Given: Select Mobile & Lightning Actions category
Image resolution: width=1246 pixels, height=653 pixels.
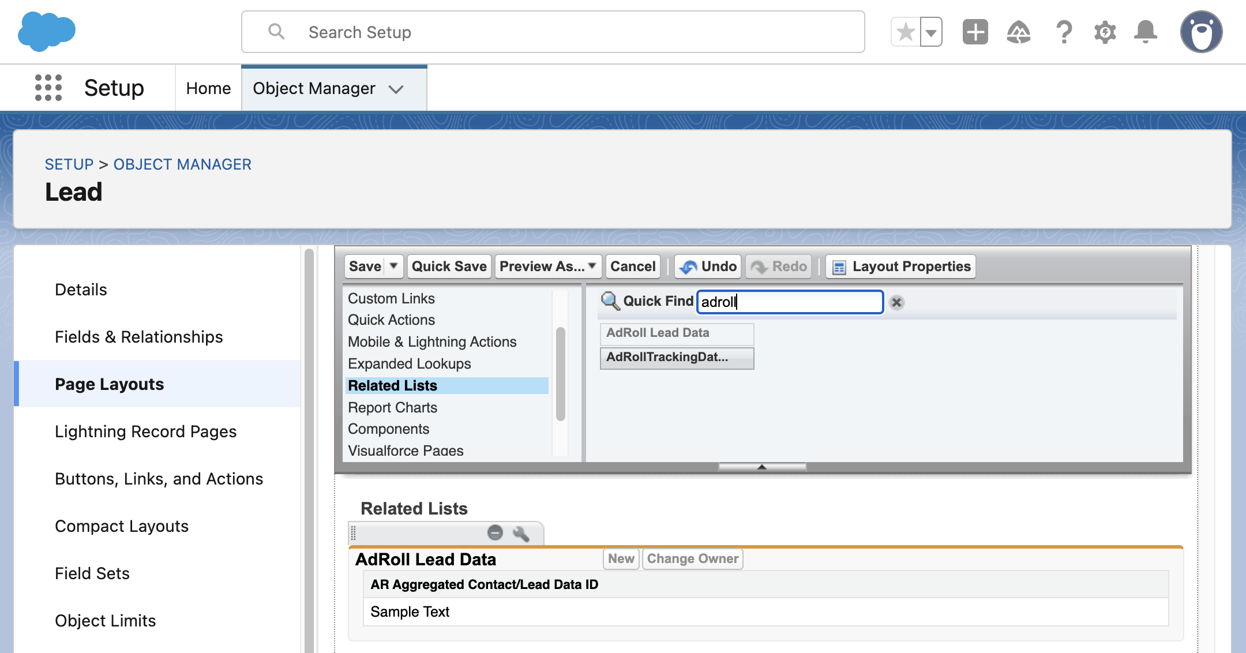Looking at the screenshot, I should coord(446,342).
